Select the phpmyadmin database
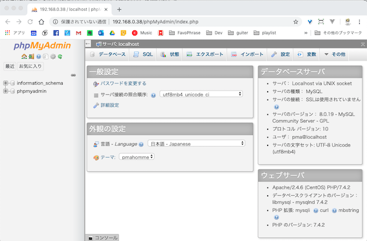Image resolution: width=367 pixels, height=241 pixels. coord(32,91)
